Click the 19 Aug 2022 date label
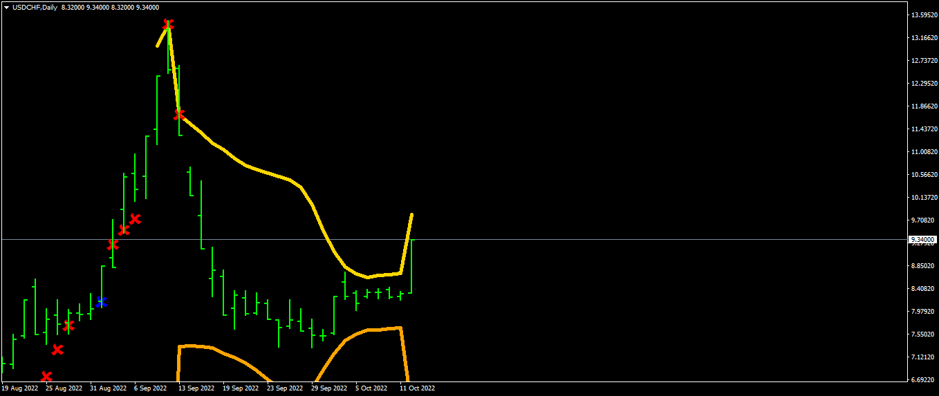Image resolution: width=939 pixels, height=396 pixels. 19,388
